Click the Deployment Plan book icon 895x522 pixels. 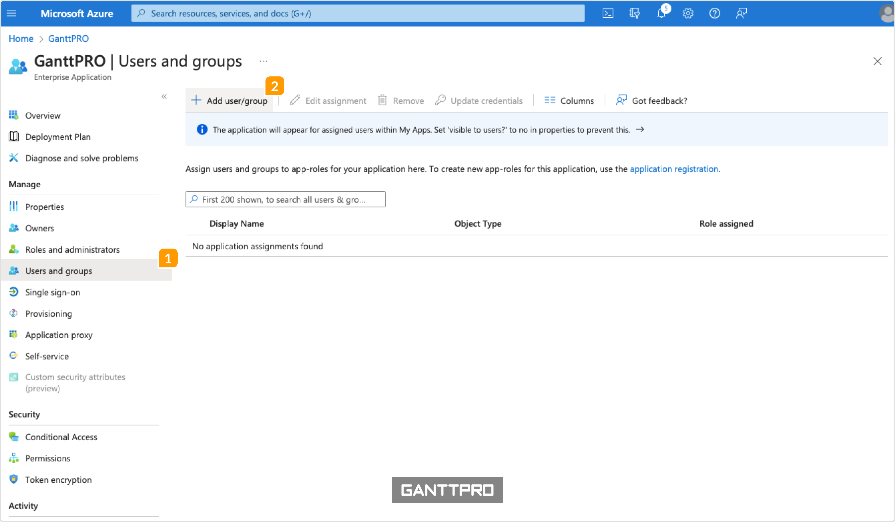[x=13, y=136]
